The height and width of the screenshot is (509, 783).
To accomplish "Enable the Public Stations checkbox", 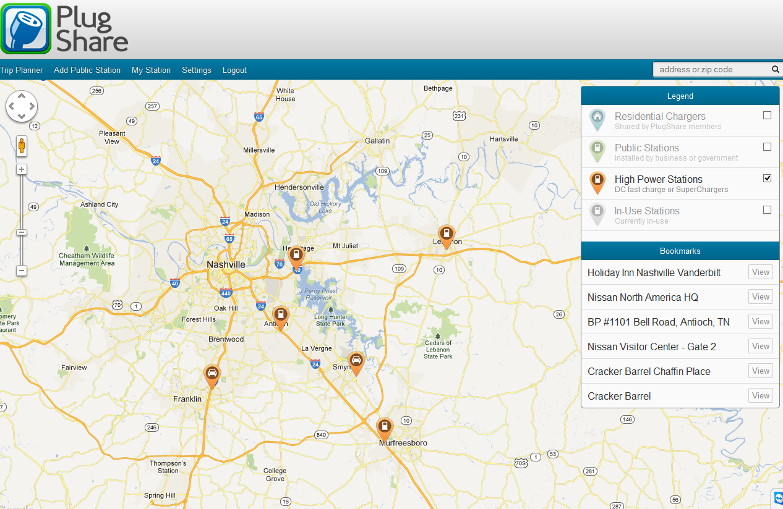I will click(x=767, y=147).
